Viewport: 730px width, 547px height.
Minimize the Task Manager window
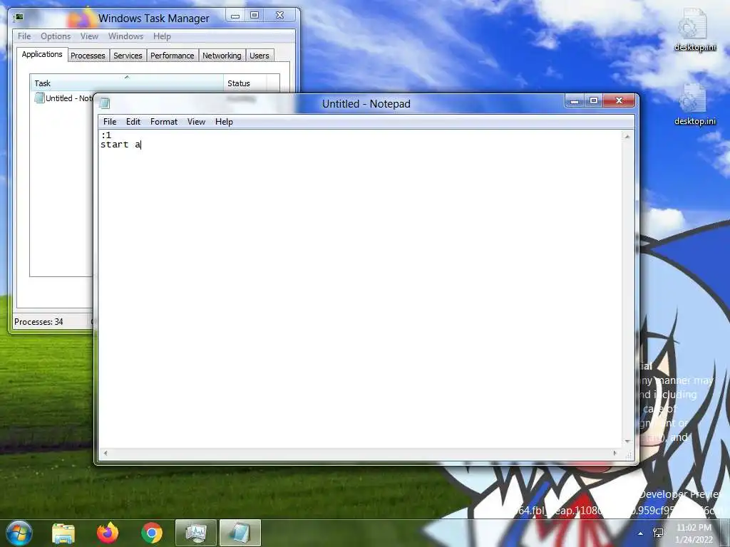[235, 16]
